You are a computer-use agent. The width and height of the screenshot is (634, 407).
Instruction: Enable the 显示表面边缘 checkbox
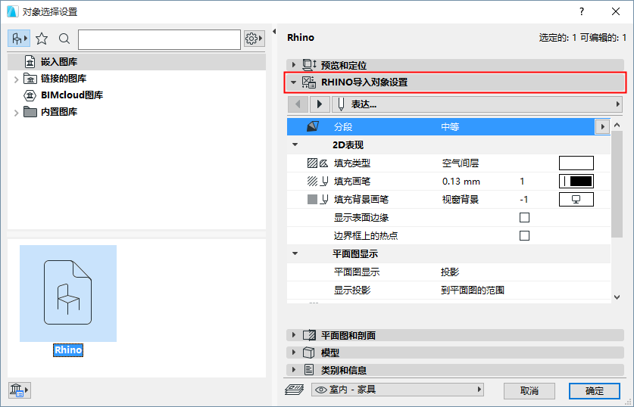point(524,218)
